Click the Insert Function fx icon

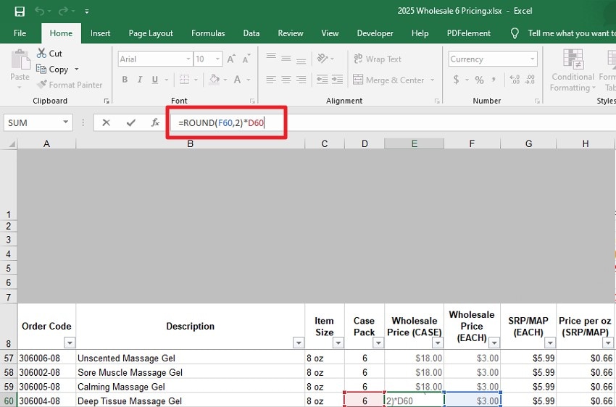155,123
